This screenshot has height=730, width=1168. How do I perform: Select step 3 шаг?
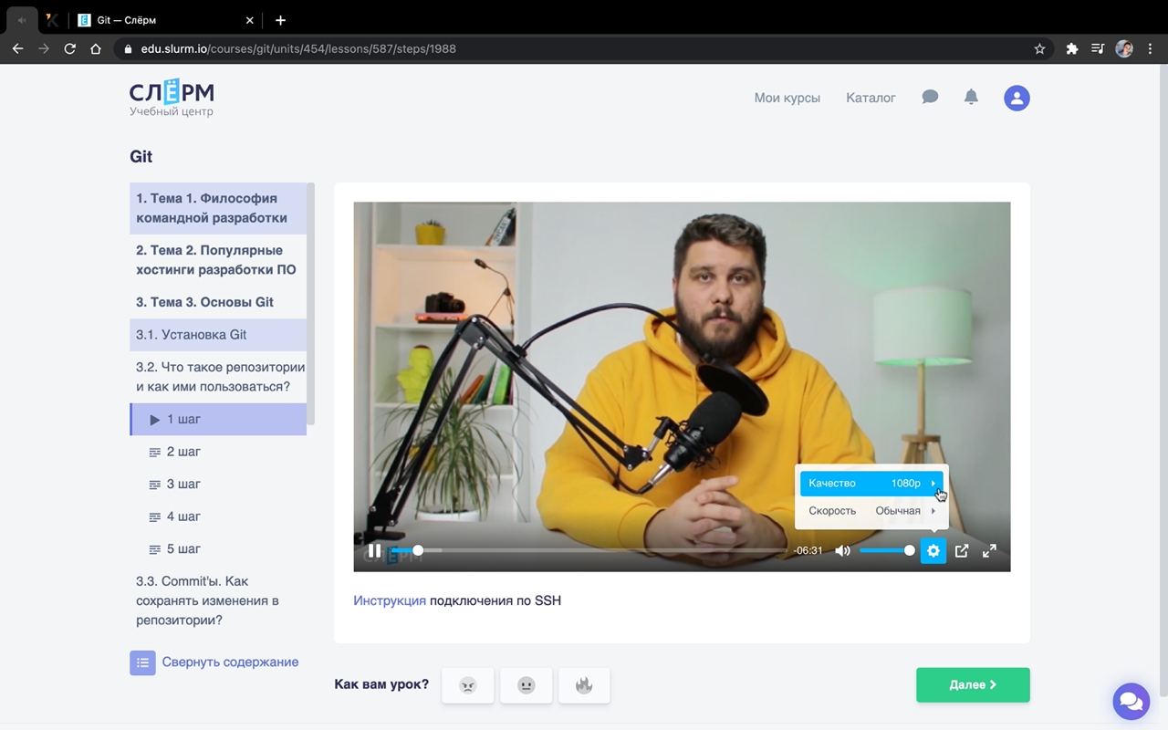[218, 485]
